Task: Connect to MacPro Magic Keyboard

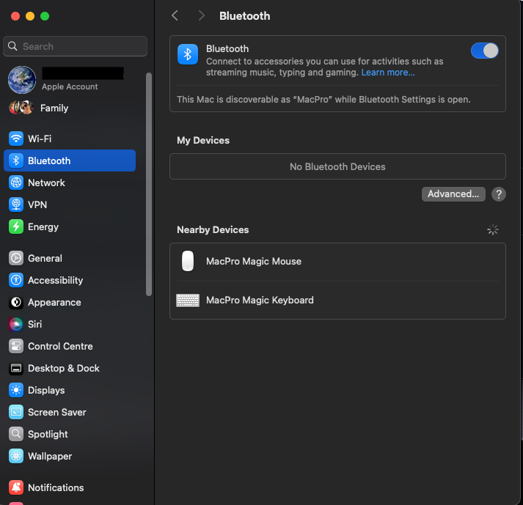Action: pos(337,301)
